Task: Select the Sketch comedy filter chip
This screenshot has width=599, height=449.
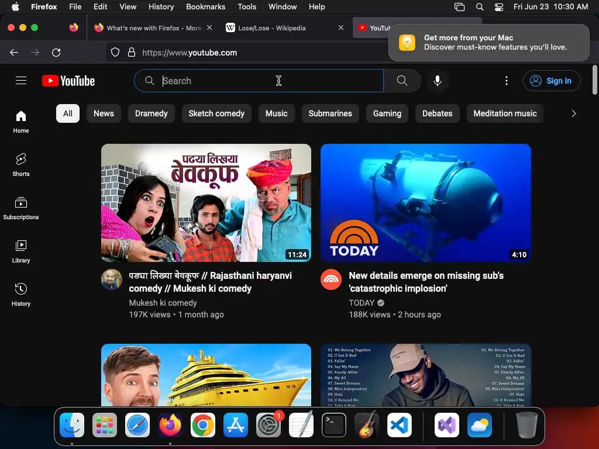Action: tap(216, 113)
